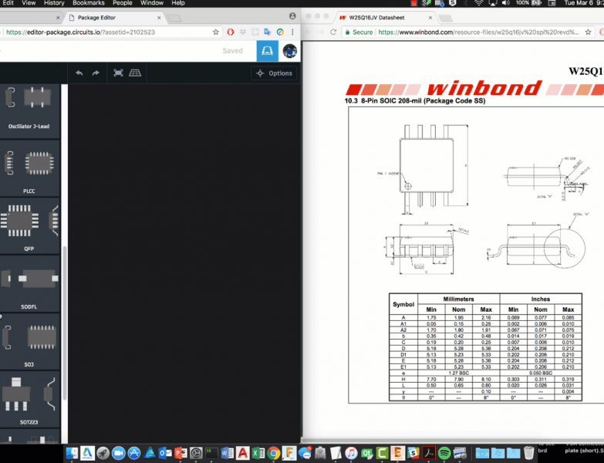Click the Google Translate extension icon

pyautogui.click(x=268, y=32)
